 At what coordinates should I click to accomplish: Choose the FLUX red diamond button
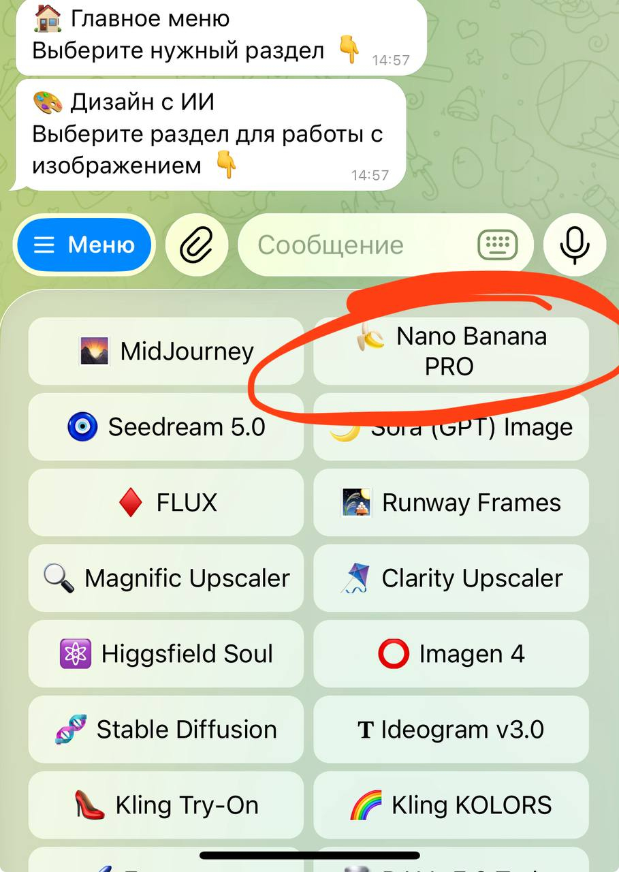(166, 503)
